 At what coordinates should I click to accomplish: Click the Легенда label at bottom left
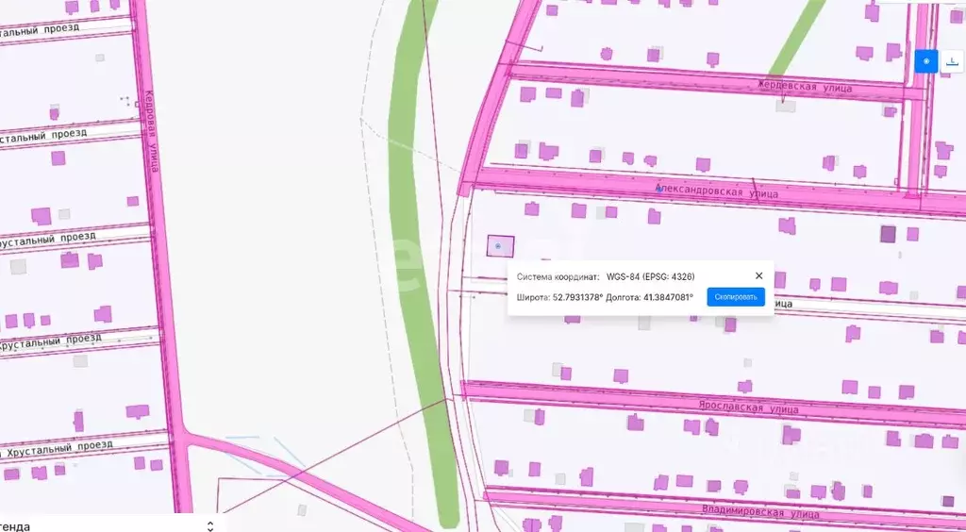tap(15, 525)
